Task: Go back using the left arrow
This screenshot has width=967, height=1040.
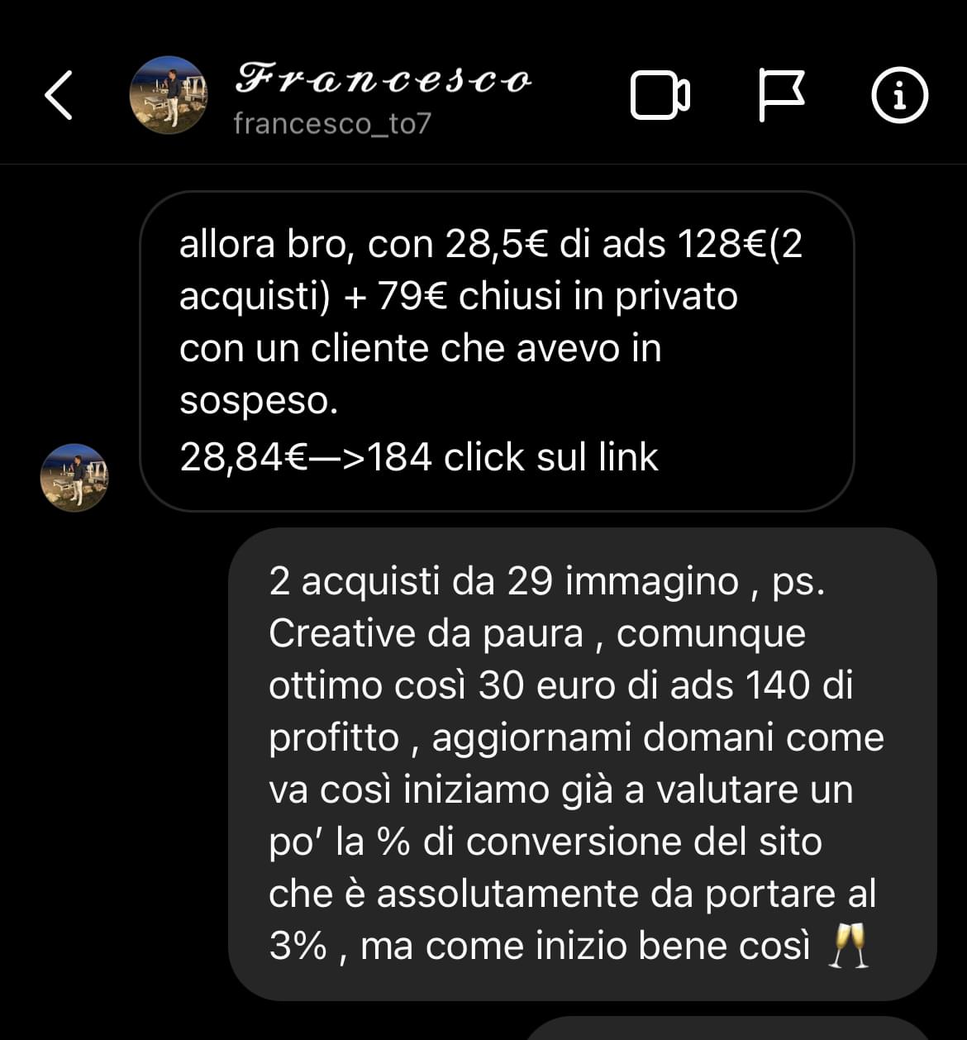Action: 58,95
